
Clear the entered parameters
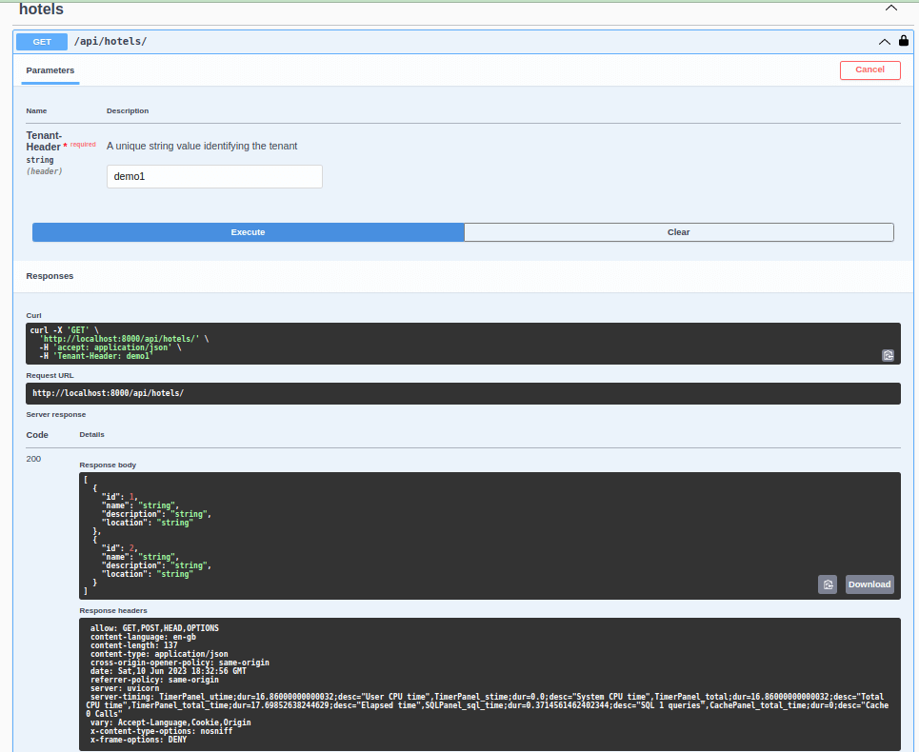pyautogui.click(x=678, y=231)
